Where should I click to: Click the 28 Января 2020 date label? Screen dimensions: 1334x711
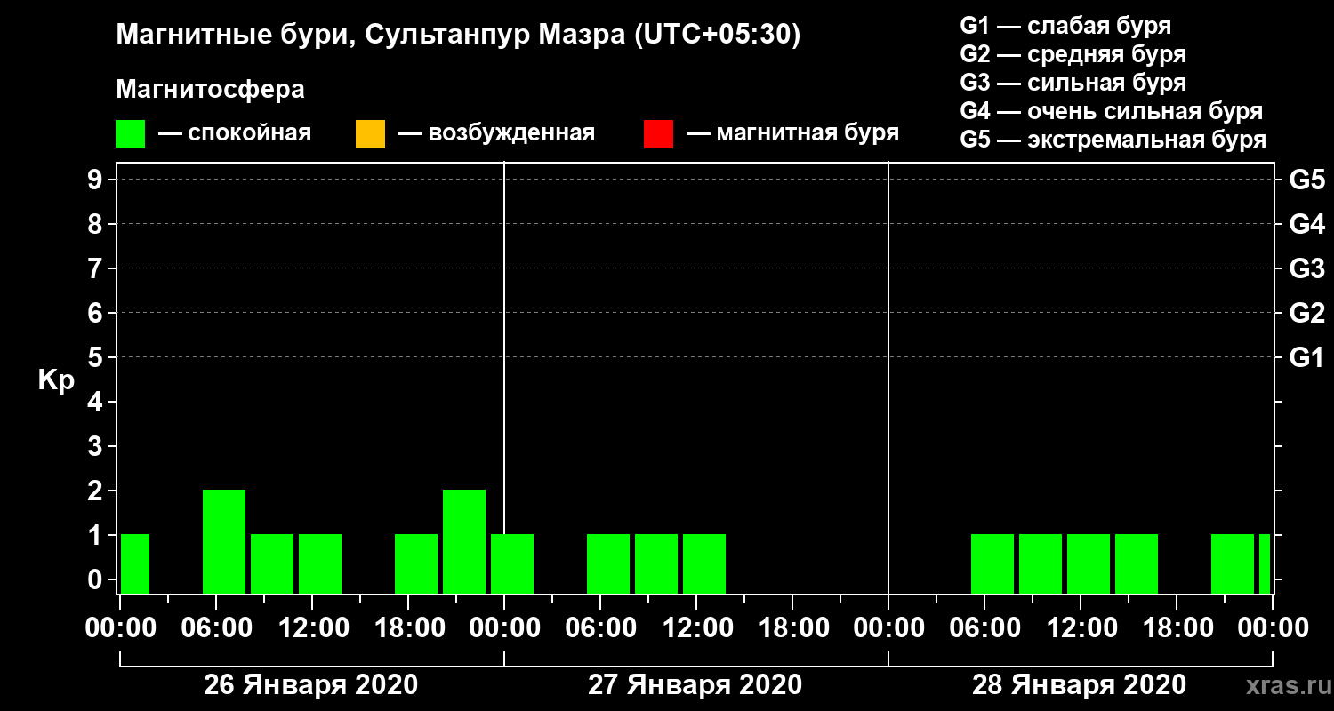pyautogui.click(x=1080, y=685)
